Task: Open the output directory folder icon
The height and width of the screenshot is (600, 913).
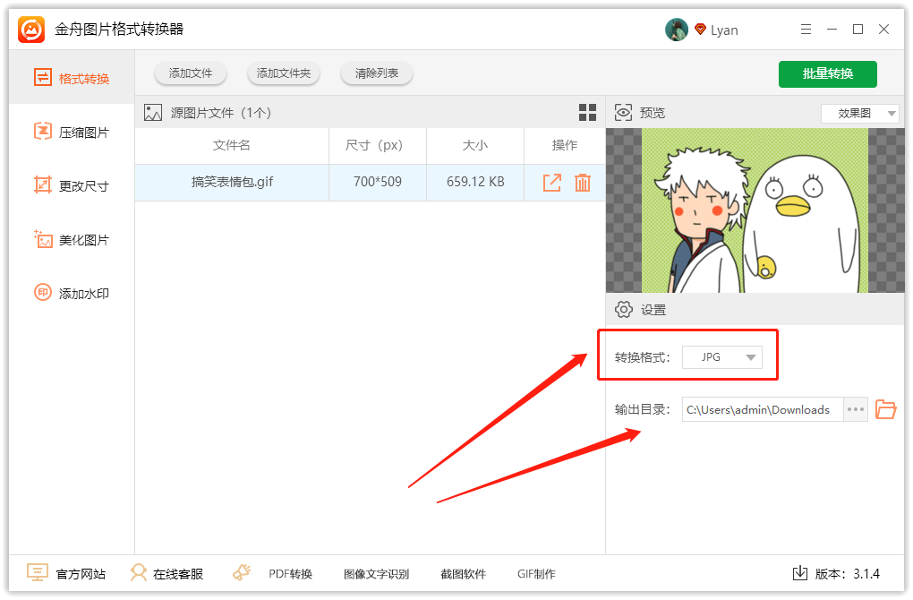Action: [885, 409]
